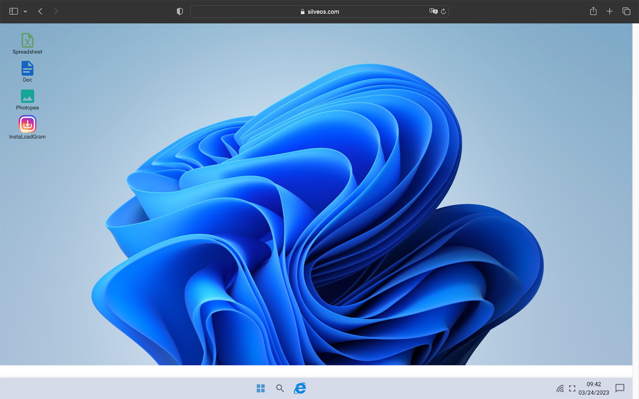Open the Windows Start menu
Image resolution: width=639 pixels, height=399 pixels.
tap(260, 388)
